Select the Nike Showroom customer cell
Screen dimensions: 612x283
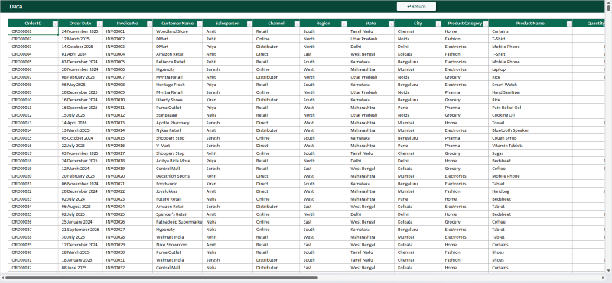click(177, 245)
